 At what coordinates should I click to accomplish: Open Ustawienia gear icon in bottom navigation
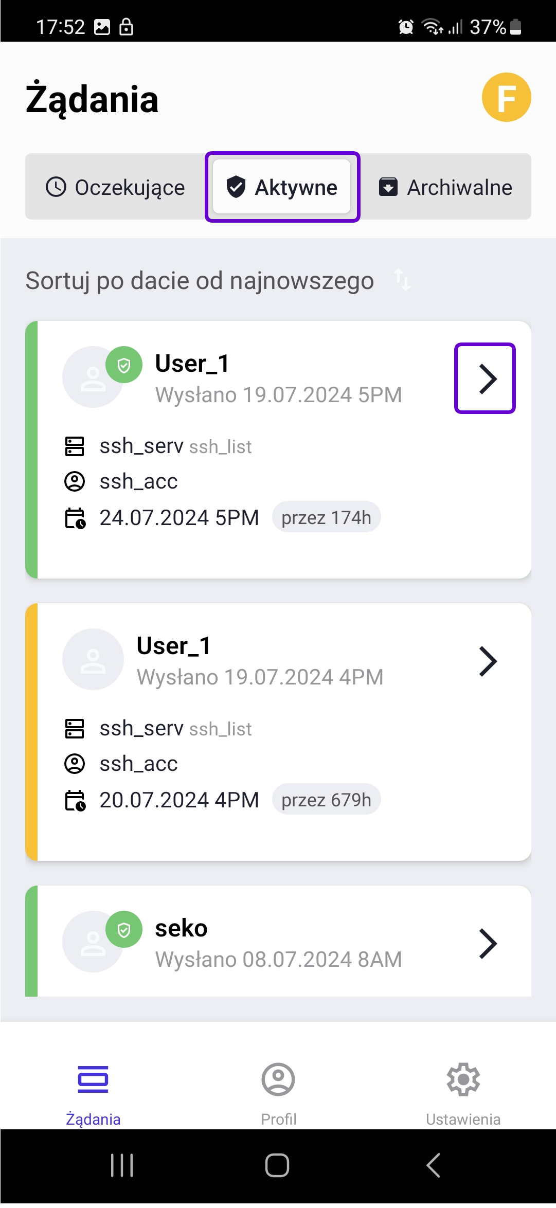click(463, 1079)
